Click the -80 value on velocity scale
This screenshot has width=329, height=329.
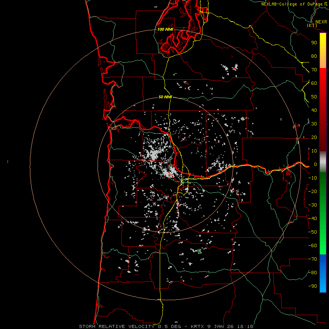pyautogui.click(x=313, y=273)
